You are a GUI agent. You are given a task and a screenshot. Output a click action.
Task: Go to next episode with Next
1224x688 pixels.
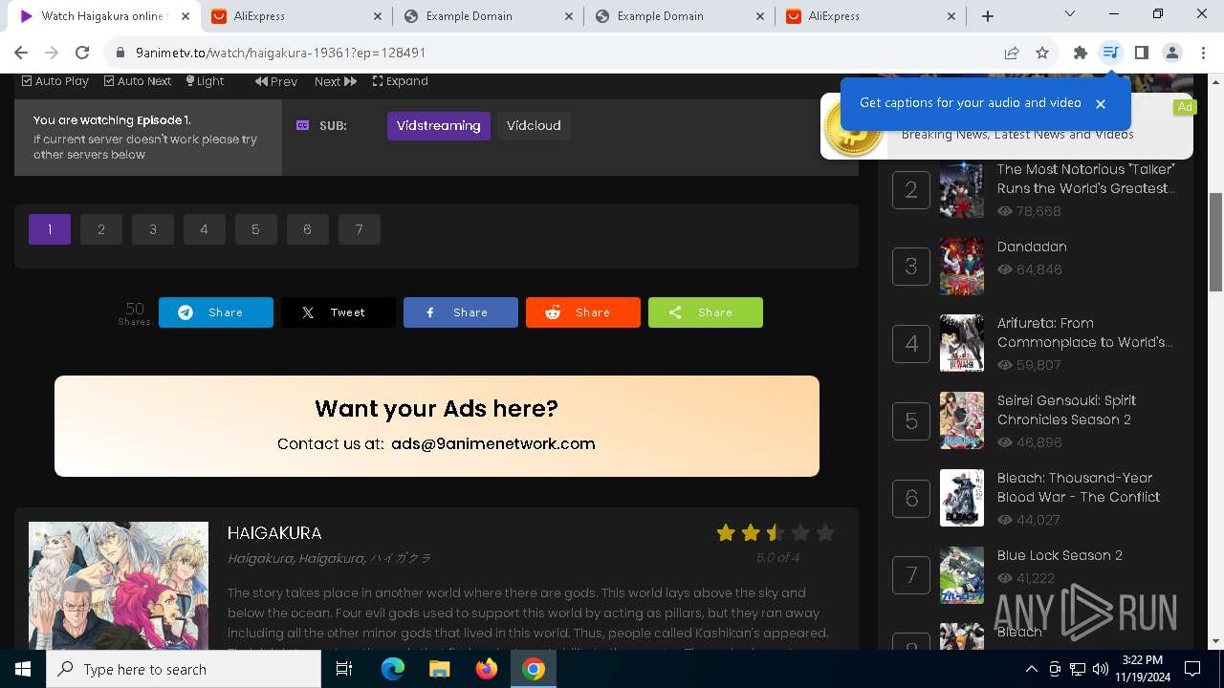coord(336,81)
